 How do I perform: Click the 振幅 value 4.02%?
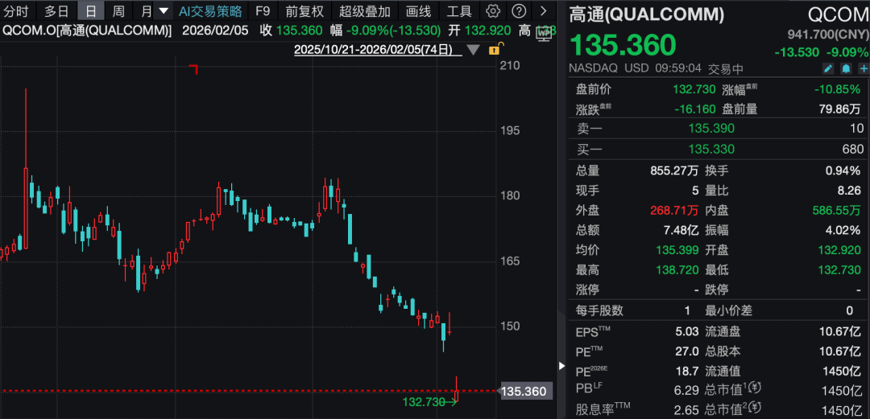pos(844,230)
